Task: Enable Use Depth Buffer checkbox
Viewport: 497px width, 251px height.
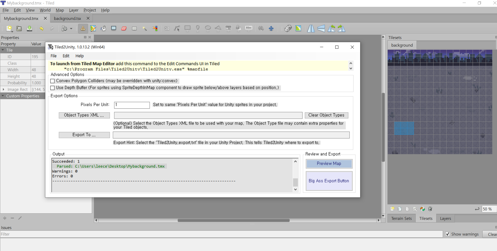Action: click(x=52, y=88)
